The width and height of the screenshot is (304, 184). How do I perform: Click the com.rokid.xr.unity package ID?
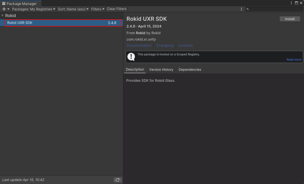click(141, 39)
